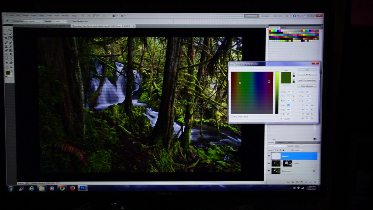Hide Layer 1 with its eye icon
The height and width of the screenshot is (210, 373).
(x=269, y=163)
